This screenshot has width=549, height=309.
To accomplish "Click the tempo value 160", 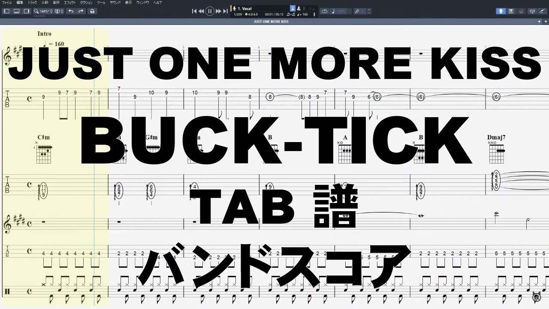I will pyautogui.click(x=302, y=15).
